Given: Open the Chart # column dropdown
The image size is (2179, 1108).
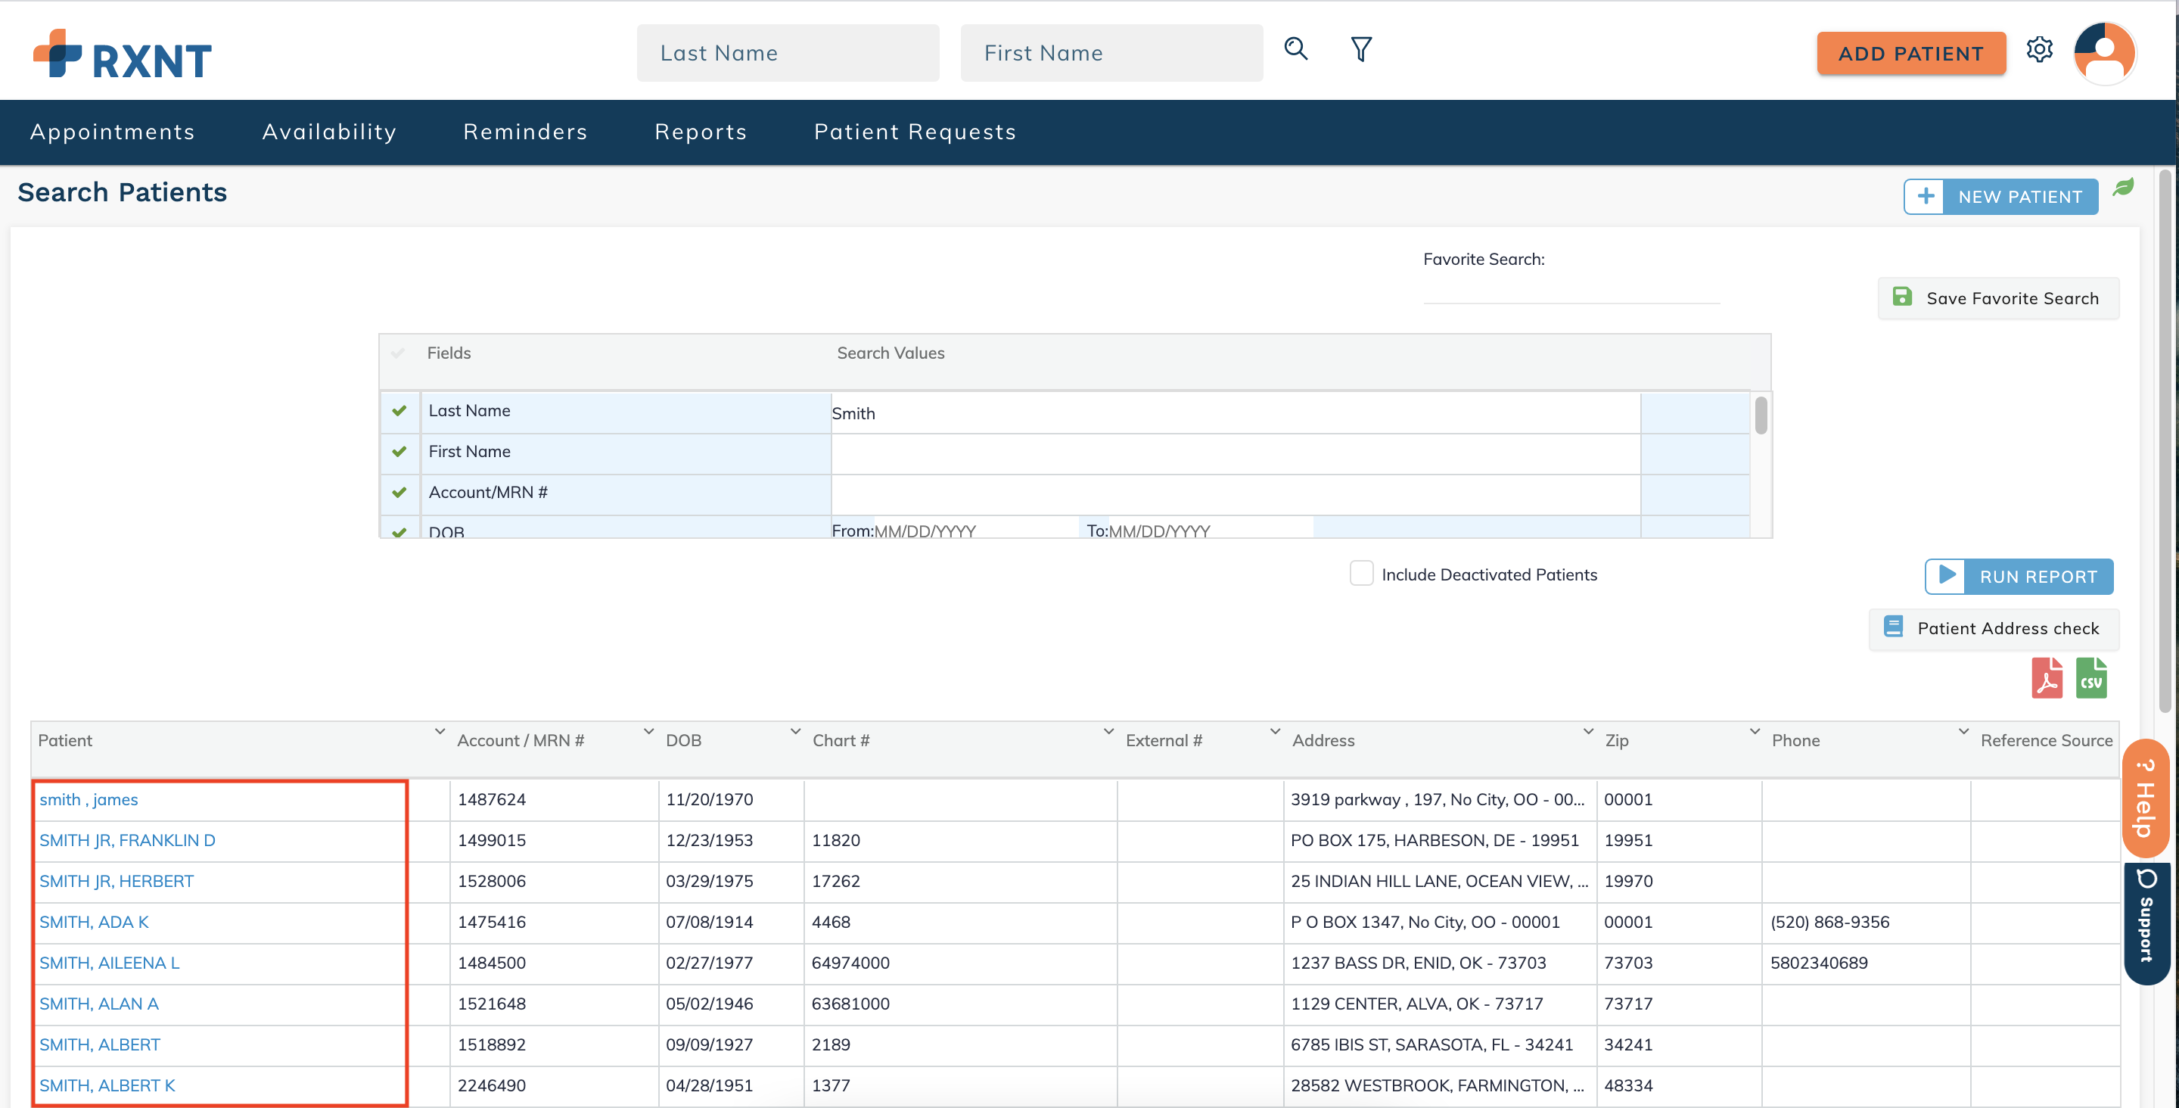Looking at the screenshot, I should tap(1108, 731).
